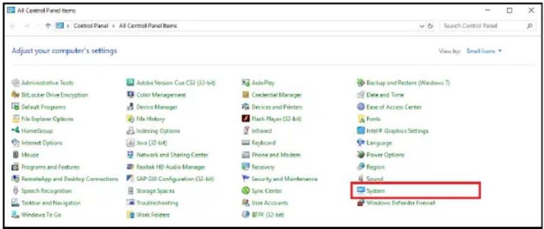Open the Date and Time link

(385, 95)
